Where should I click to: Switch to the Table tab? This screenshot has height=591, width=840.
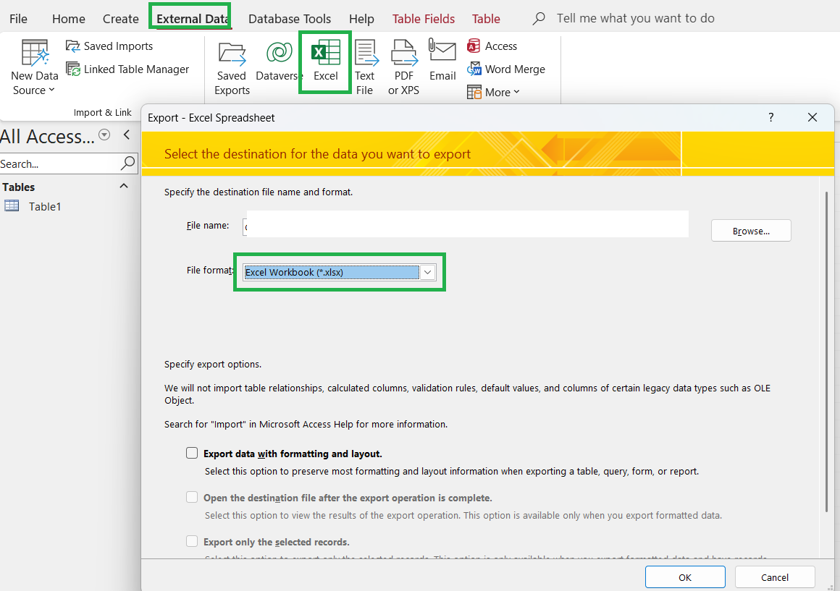(x=486, y=19)
